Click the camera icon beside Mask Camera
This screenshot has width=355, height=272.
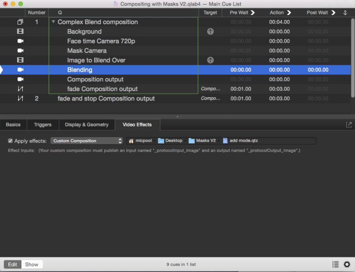click(20, 51)
